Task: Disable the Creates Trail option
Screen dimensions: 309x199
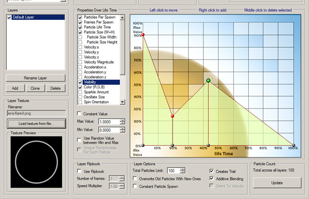Action: point(212,171)
